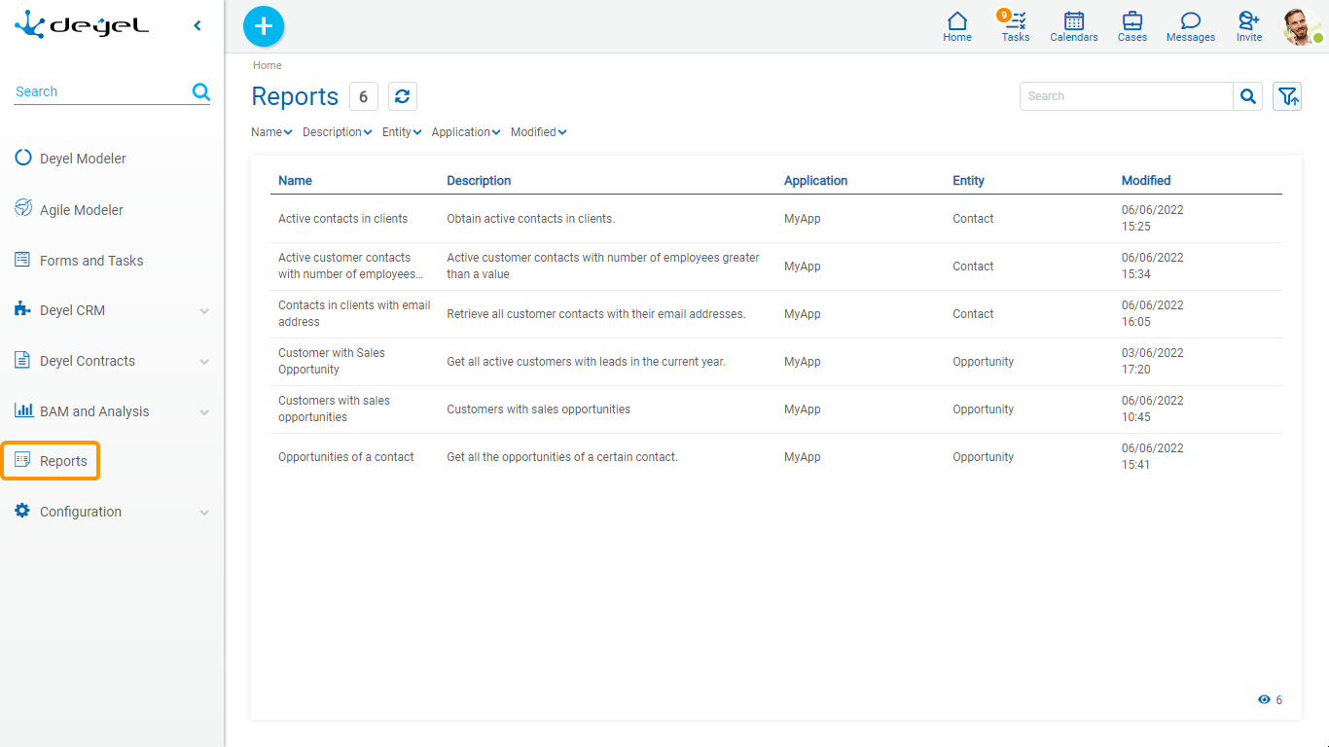This screenshot has width=1329, height=747.
Task: Click the blue plus create button
Action: click(264, 26)
